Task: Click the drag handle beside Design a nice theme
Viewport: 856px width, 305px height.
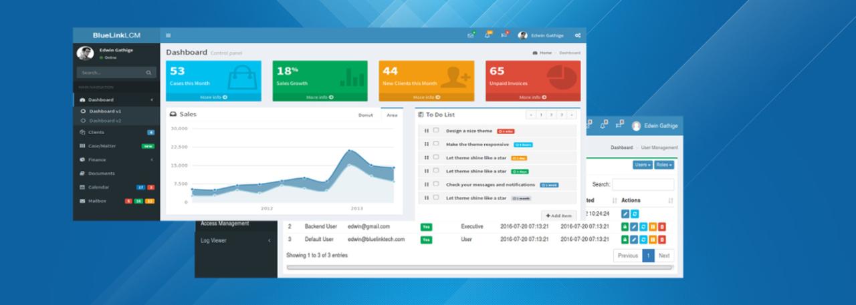Action: pyautogui.click(x=427, y=131)
